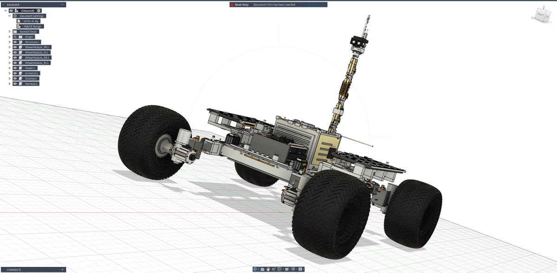
Task: Click the Viewports layout icon
Action: click(300, 269)
